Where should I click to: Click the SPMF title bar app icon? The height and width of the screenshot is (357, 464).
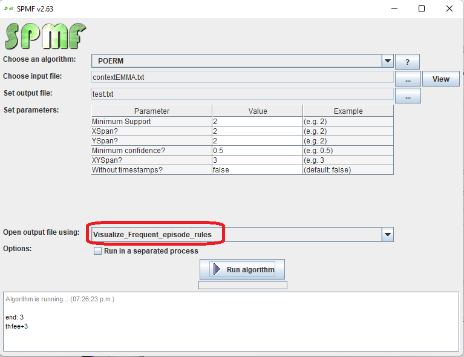[9, 8]
